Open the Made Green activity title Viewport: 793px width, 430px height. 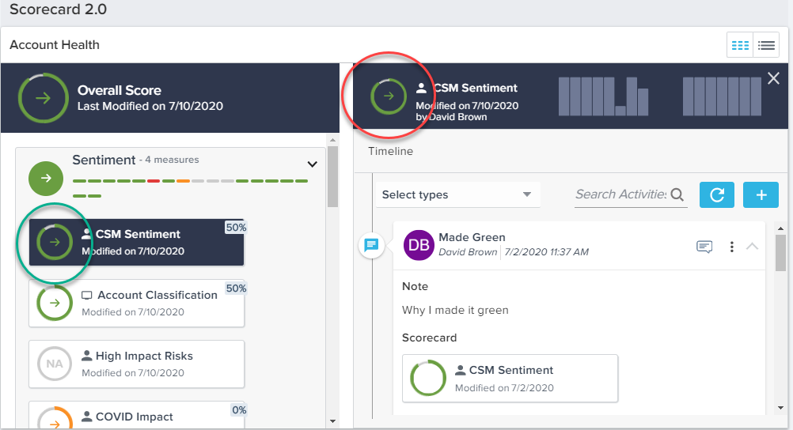point(472,237)
